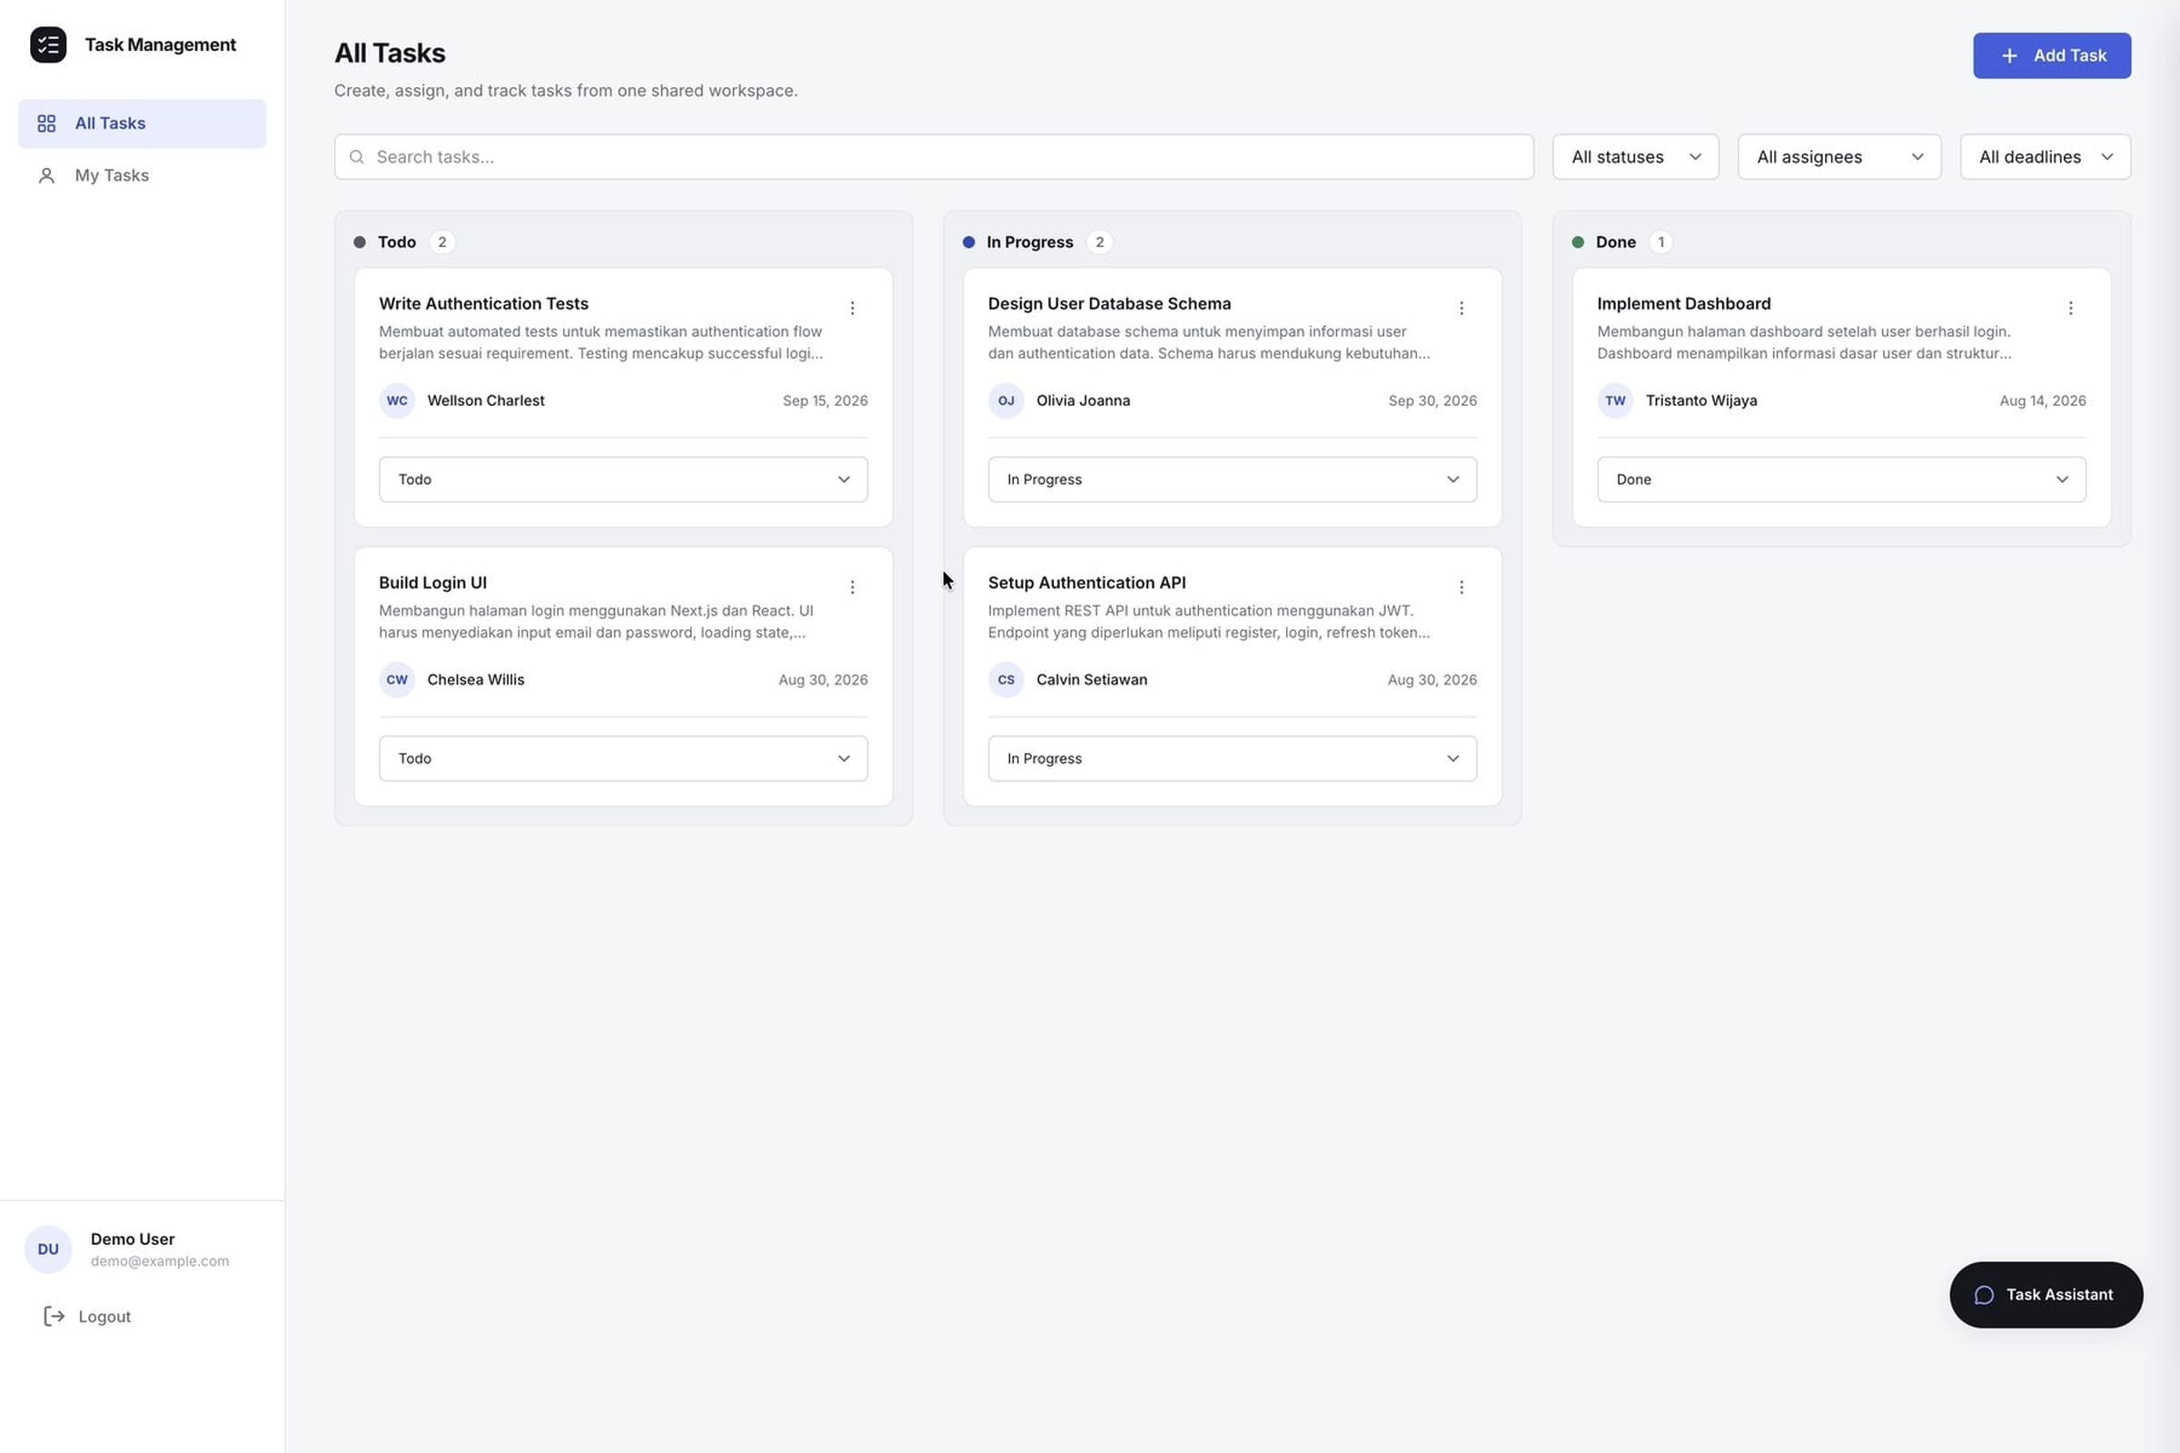
Task: Click the In Progress column header
Action: pos(1029,242)
